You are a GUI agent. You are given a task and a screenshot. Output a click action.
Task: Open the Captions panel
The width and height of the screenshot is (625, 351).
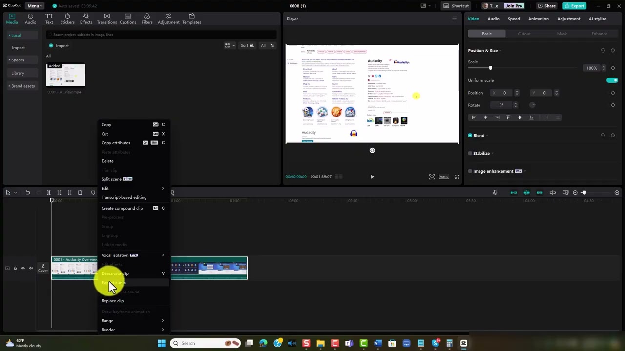click(128, 19)
